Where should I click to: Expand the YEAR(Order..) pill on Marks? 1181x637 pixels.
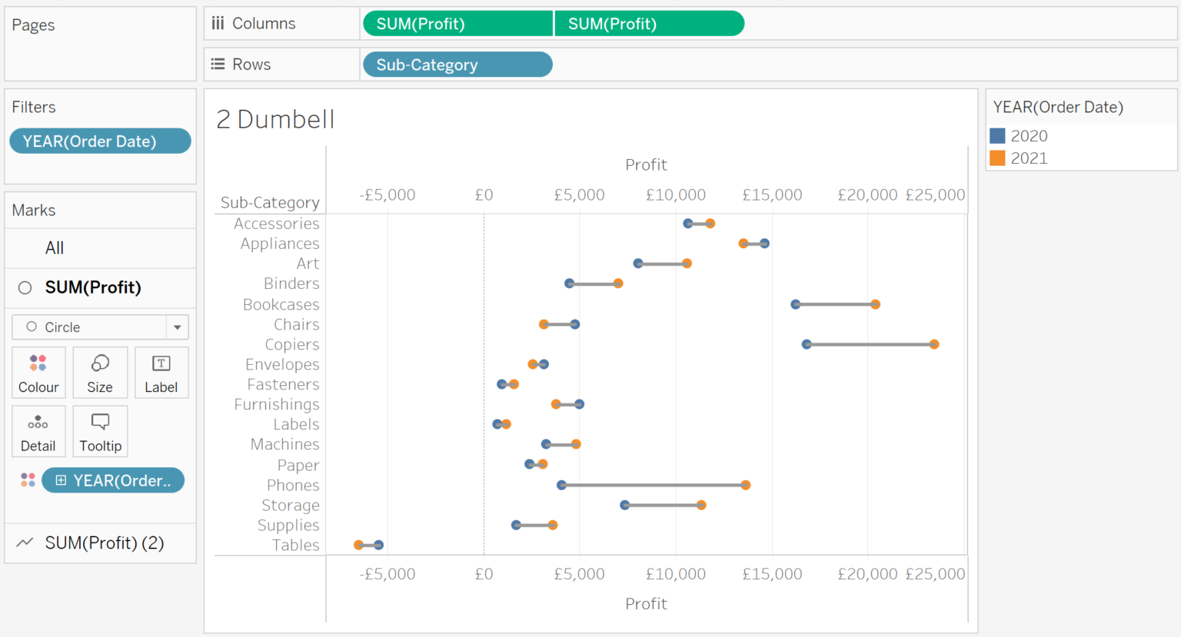click(x=60, y=480)
